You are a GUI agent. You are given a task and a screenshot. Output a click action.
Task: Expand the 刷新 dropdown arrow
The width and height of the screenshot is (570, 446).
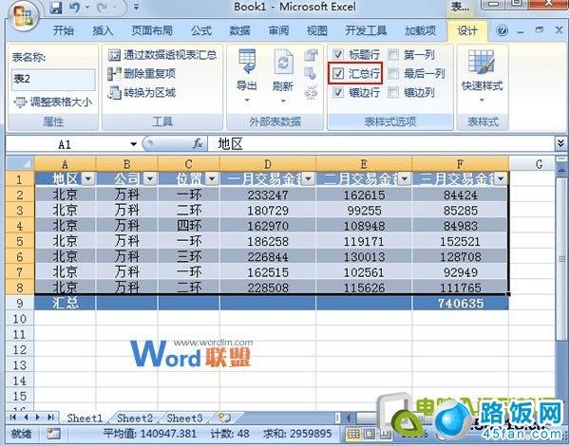(x=283, y=101)
